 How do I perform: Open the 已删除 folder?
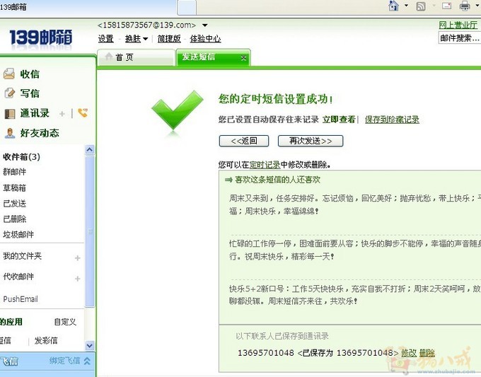15,219
